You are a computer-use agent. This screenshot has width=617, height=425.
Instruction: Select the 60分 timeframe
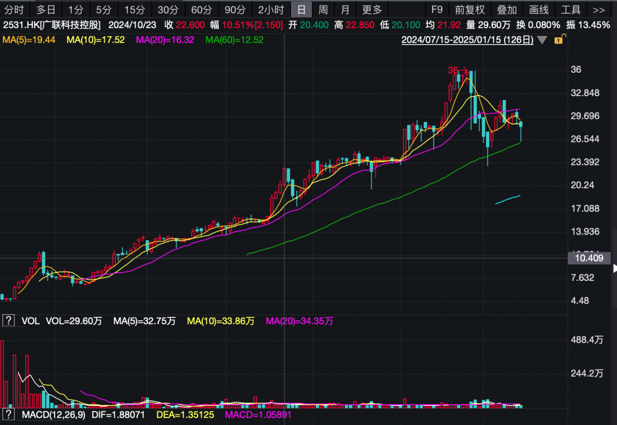201,10
